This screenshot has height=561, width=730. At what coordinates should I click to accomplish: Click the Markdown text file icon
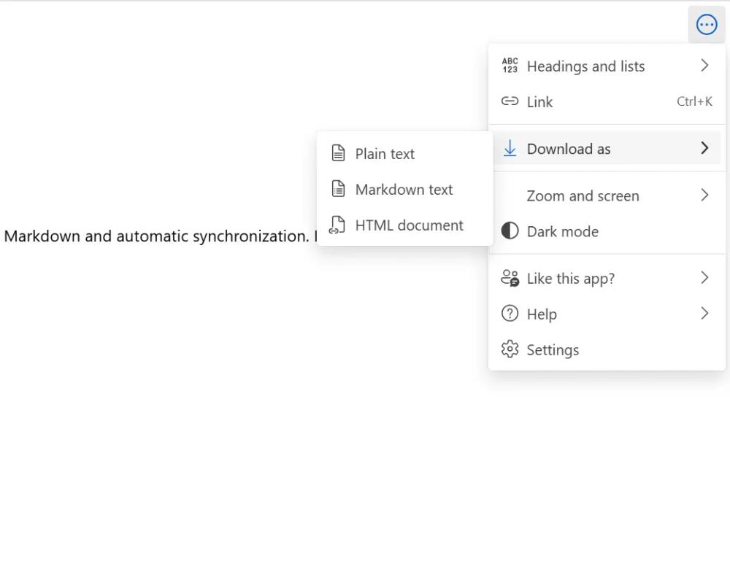coord(338,190)
